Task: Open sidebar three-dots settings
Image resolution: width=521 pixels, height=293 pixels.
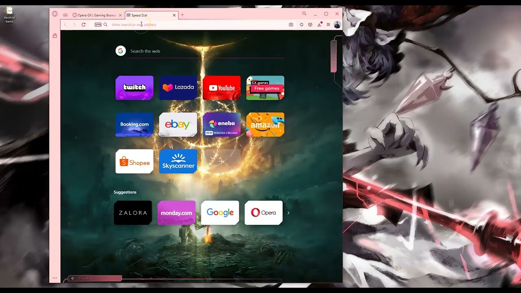Action: click(55, 278)
